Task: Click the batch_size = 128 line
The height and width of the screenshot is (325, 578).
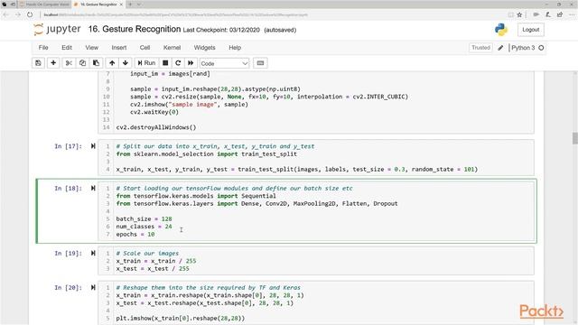Action: pyautogui.click(x=144, y=218)
